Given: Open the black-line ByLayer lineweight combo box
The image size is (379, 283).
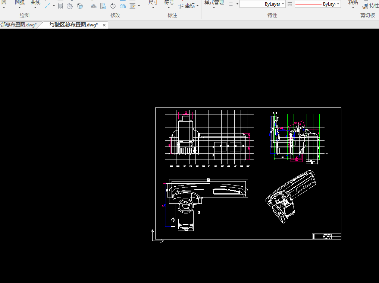Looking at the screenshot, I should 263,4.
